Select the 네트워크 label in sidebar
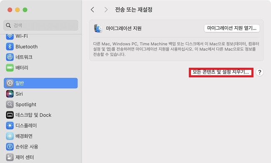Image resolution: width=271 pixels, height=163 pixels. (x=24, y=57)
